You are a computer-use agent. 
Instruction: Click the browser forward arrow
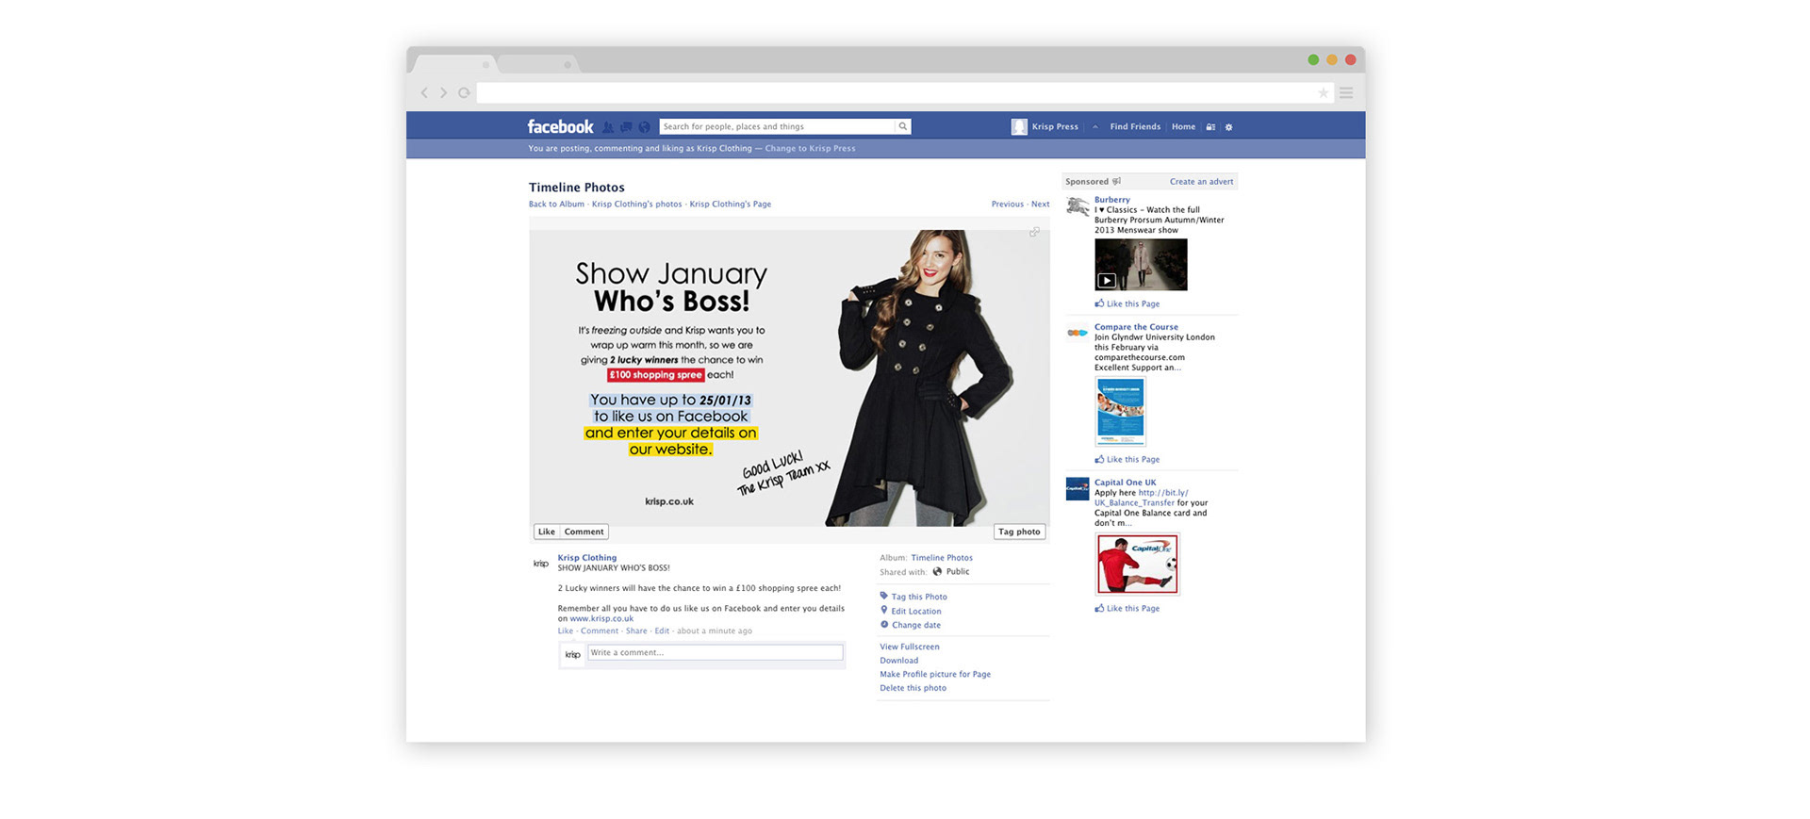point(443,92)
